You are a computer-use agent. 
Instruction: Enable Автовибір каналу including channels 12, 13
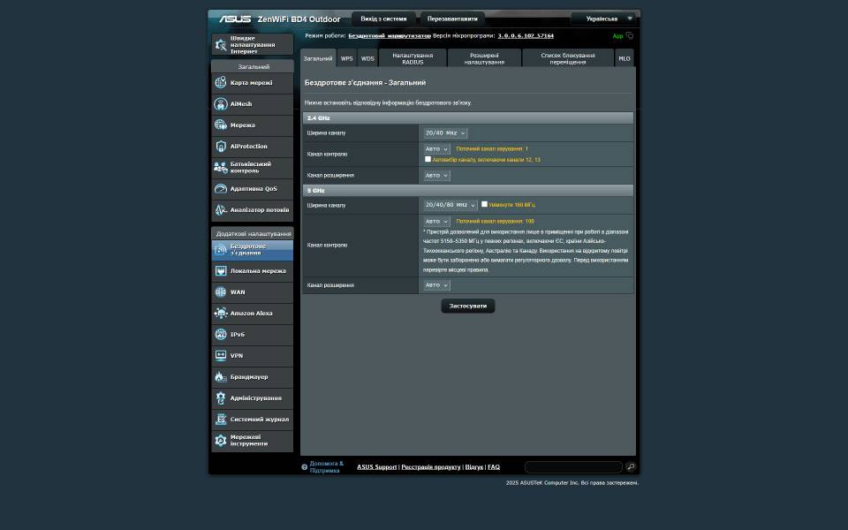click(428, 160)
